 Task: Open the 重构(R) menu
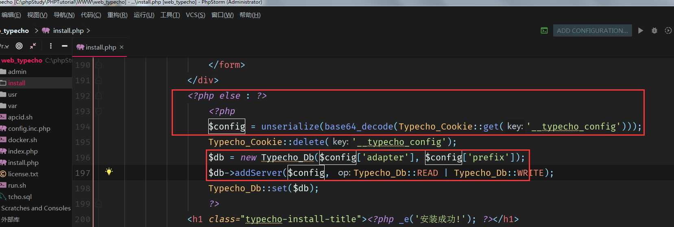117,15
